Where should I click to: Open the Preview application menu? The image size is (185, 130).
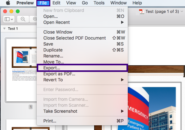25,3
